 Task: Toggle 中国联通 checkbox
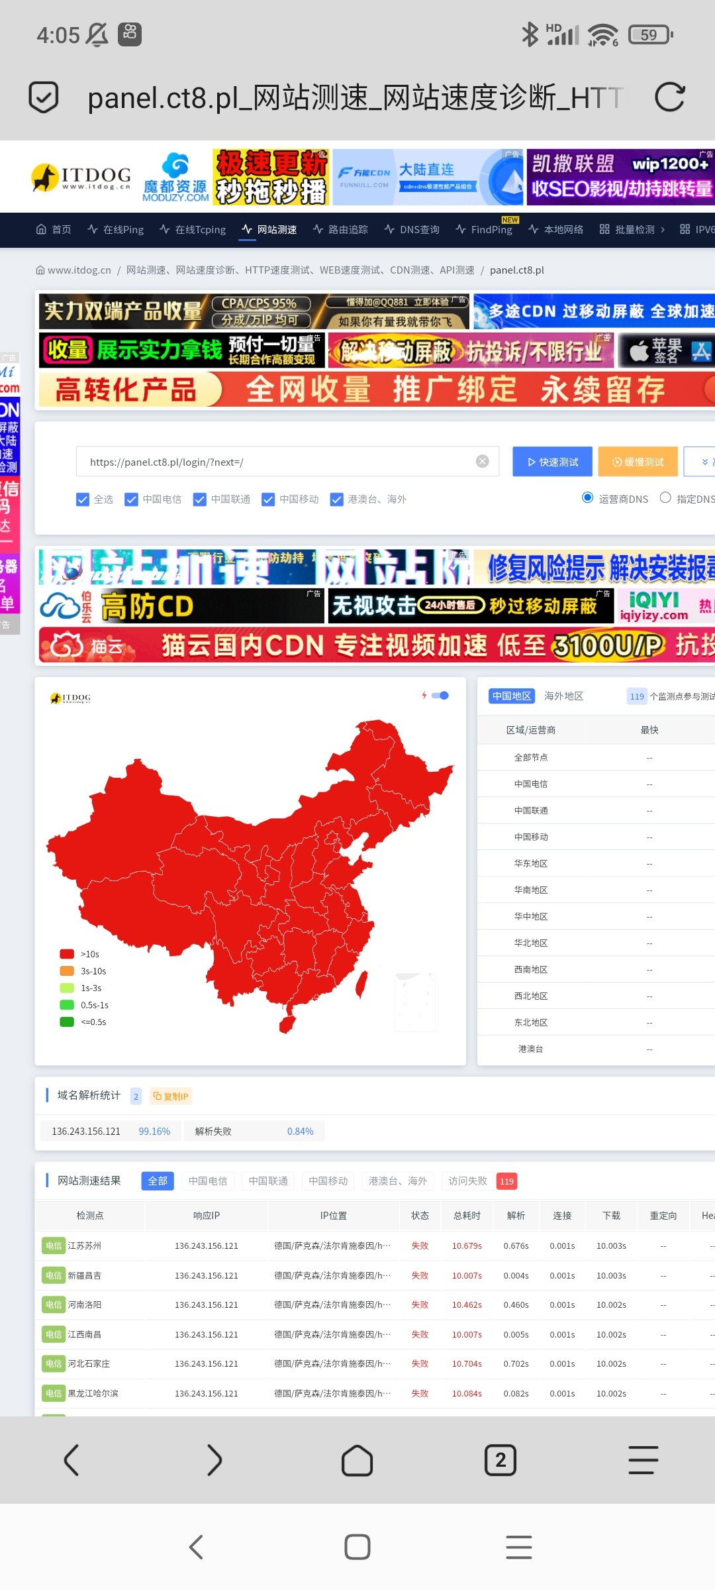point(200,500)
